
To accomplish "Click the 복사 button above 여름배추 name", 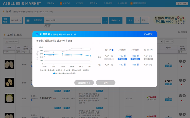I will [x=58, y=91].
